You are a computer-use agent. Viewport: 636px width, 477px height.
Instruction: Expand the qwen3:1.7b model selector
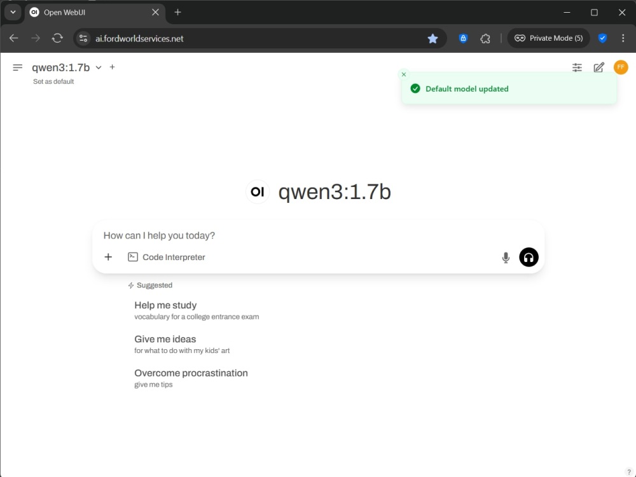pos(67,67)
